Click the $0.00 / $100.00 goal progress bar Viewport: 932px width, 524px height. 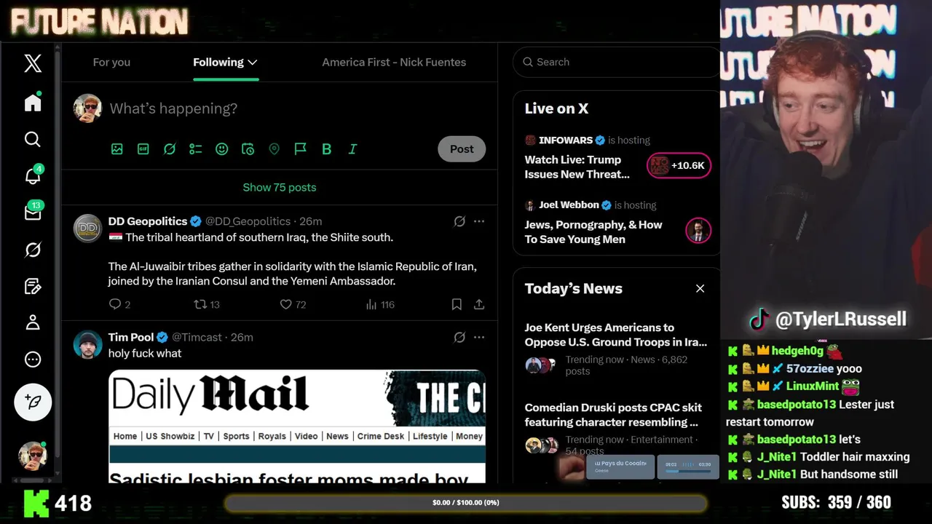click(465, 503)
